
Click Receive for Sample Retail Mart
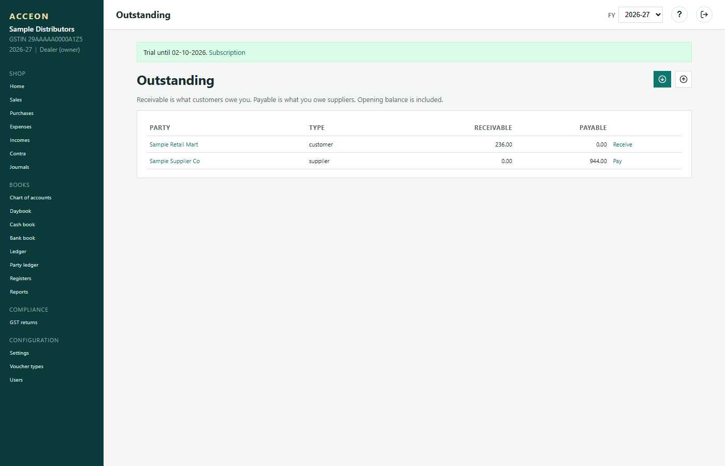click(622, 144)
